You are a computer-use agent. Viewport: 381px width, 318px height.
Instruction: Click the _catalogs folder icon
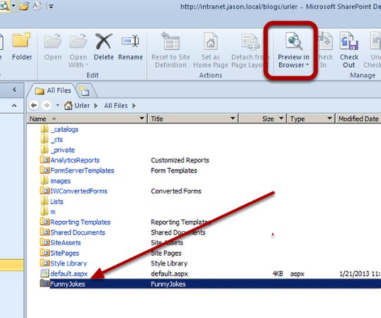[x=44, y=129]
